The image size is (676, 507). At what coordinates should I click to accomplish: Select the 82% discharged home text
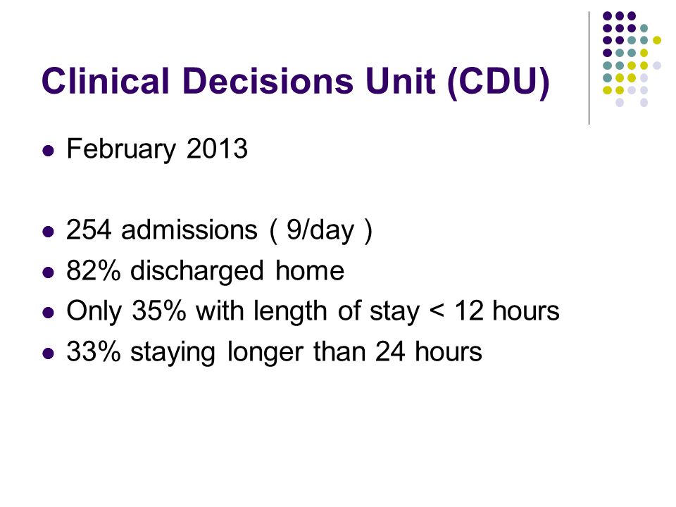[x=205, y=271]
